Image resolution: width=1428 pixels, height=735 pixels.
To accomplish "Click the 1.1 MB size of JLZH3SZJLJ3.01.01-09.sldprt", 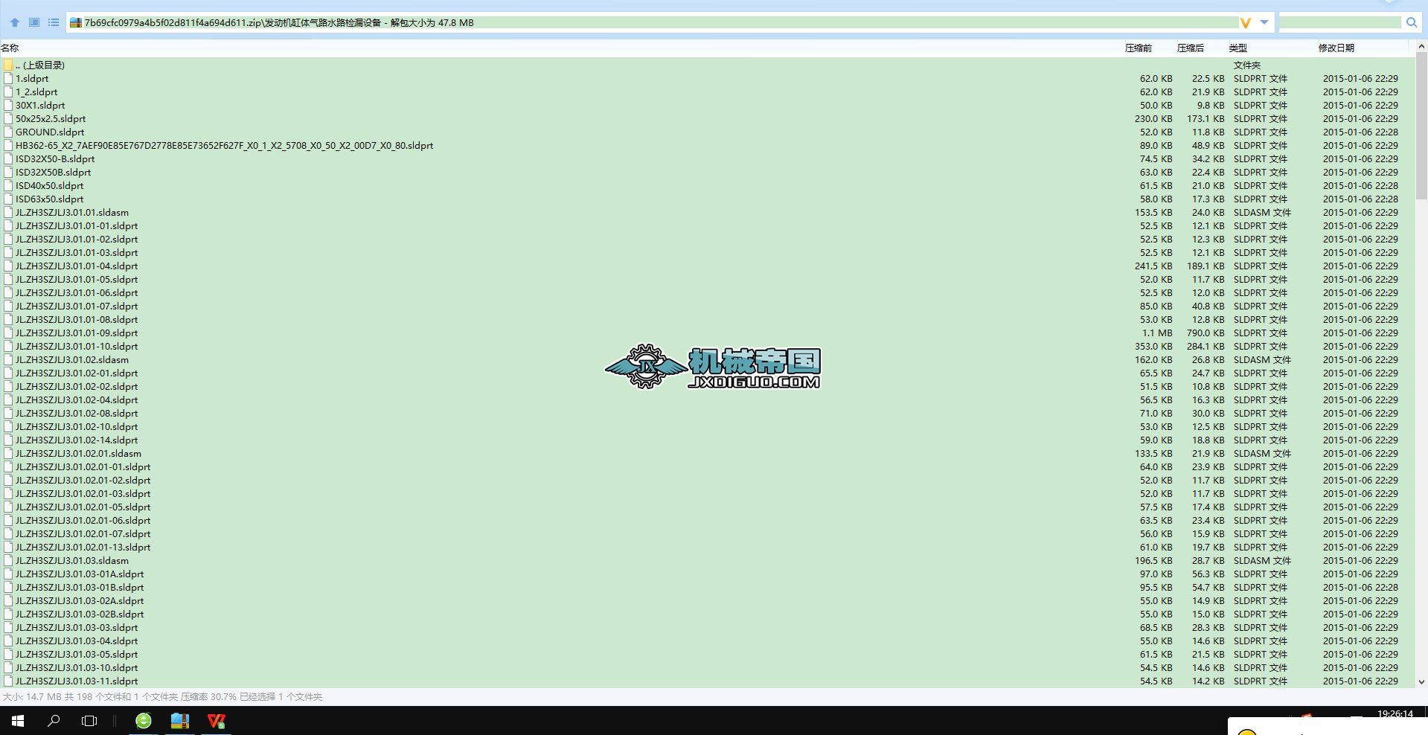I will tap(1157, 333).
